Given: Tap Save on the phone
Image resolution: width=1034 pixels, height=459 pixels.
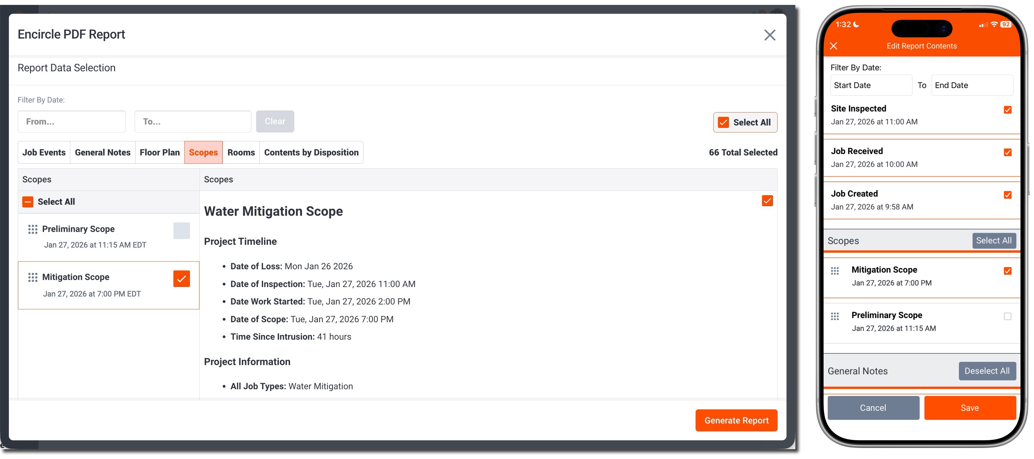Looking at the screenshot, I should click(x=970, y=408).
